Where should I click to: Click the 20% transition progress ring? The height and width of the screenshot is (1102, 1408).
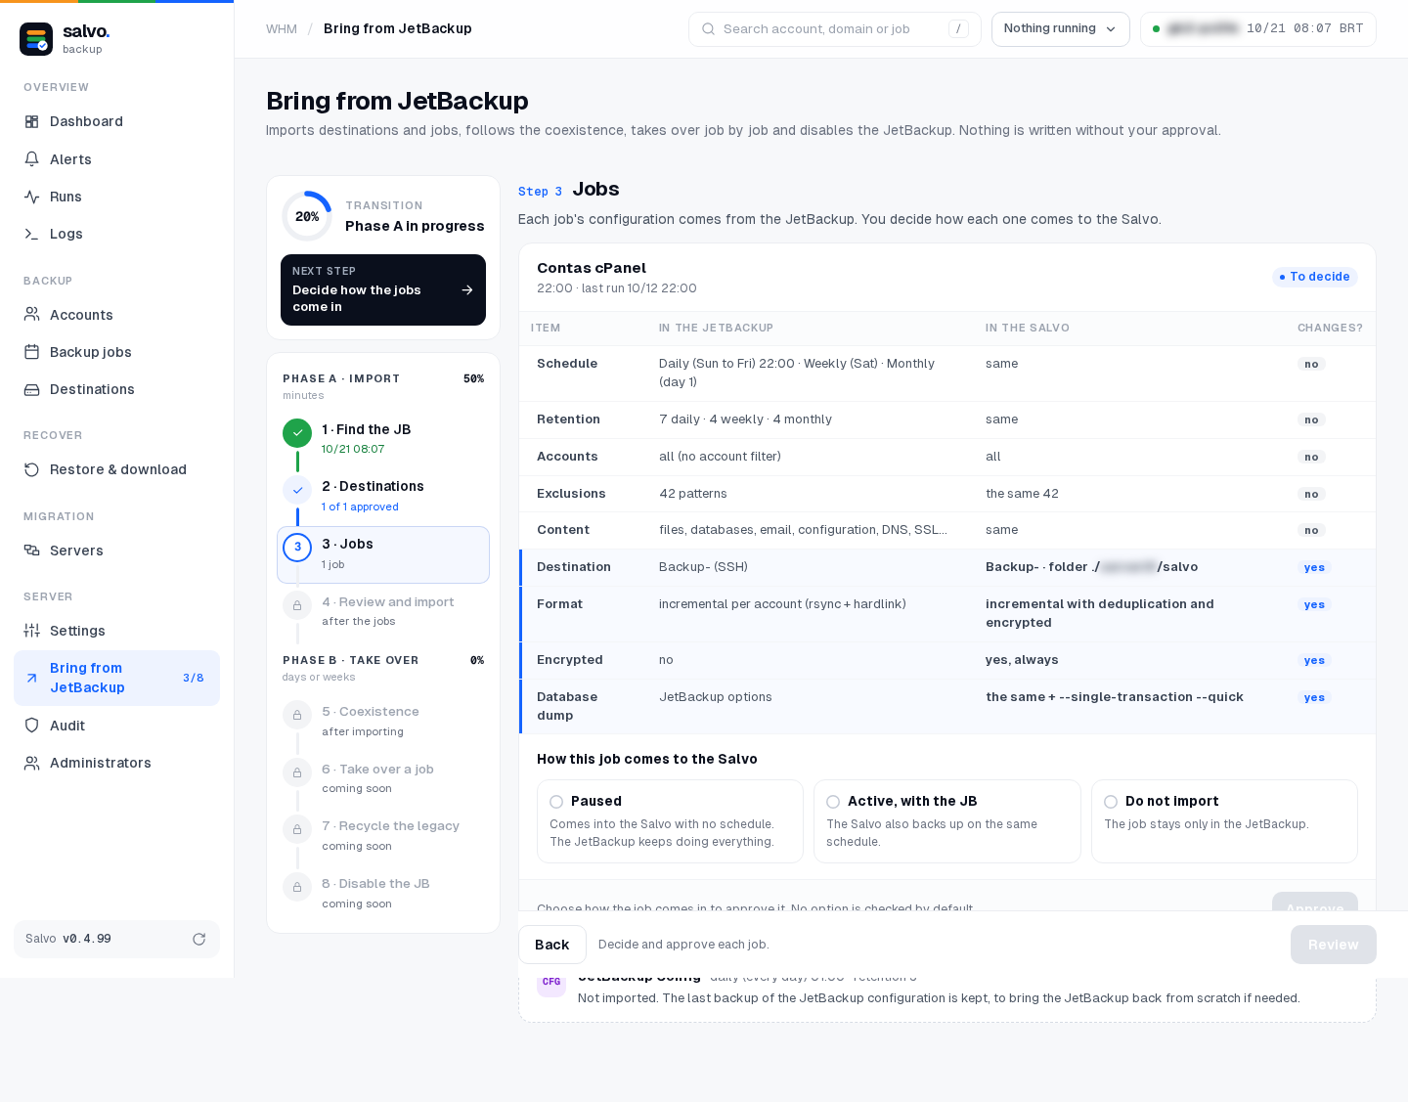coord(307,216)
